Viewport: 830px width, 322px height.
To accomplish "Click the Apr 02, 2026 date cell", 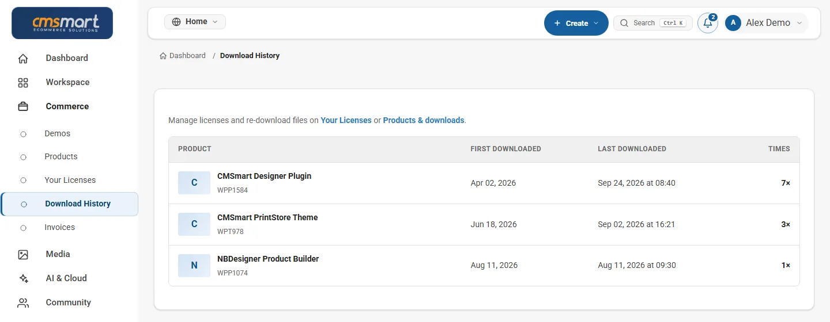I will [x=493, y=183].
